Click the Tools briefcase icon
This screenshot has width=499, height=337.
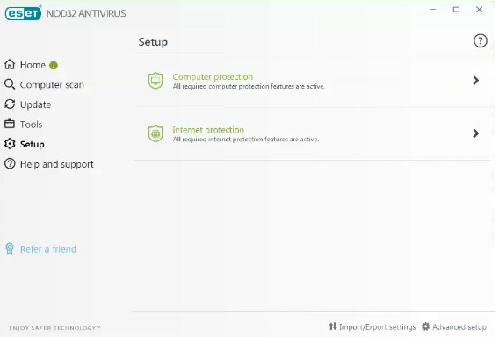tap(10, 124)
